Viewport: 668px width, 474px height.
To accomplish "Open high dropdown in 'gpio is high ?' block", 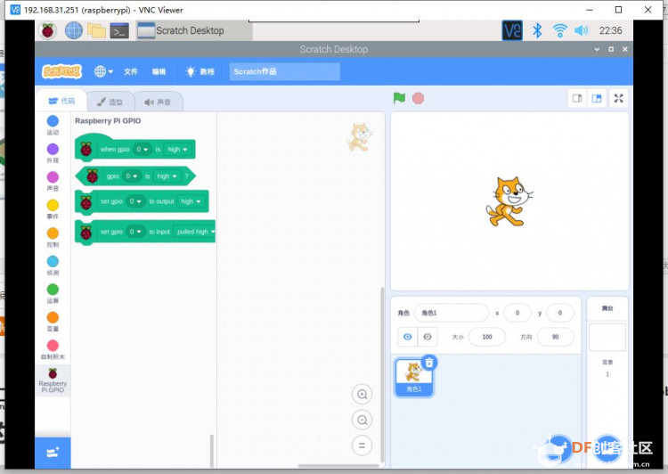I will click(x=167, y=176).
